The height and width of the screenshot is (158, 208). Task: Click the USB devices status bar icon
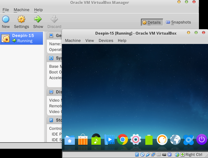[x=148, y=155]
